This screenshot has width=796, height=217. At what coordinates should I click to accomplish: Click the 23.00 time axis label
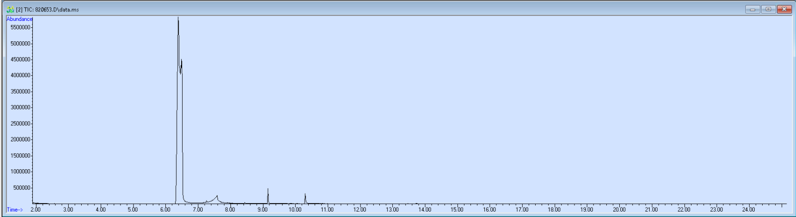(x=716, y=210)
